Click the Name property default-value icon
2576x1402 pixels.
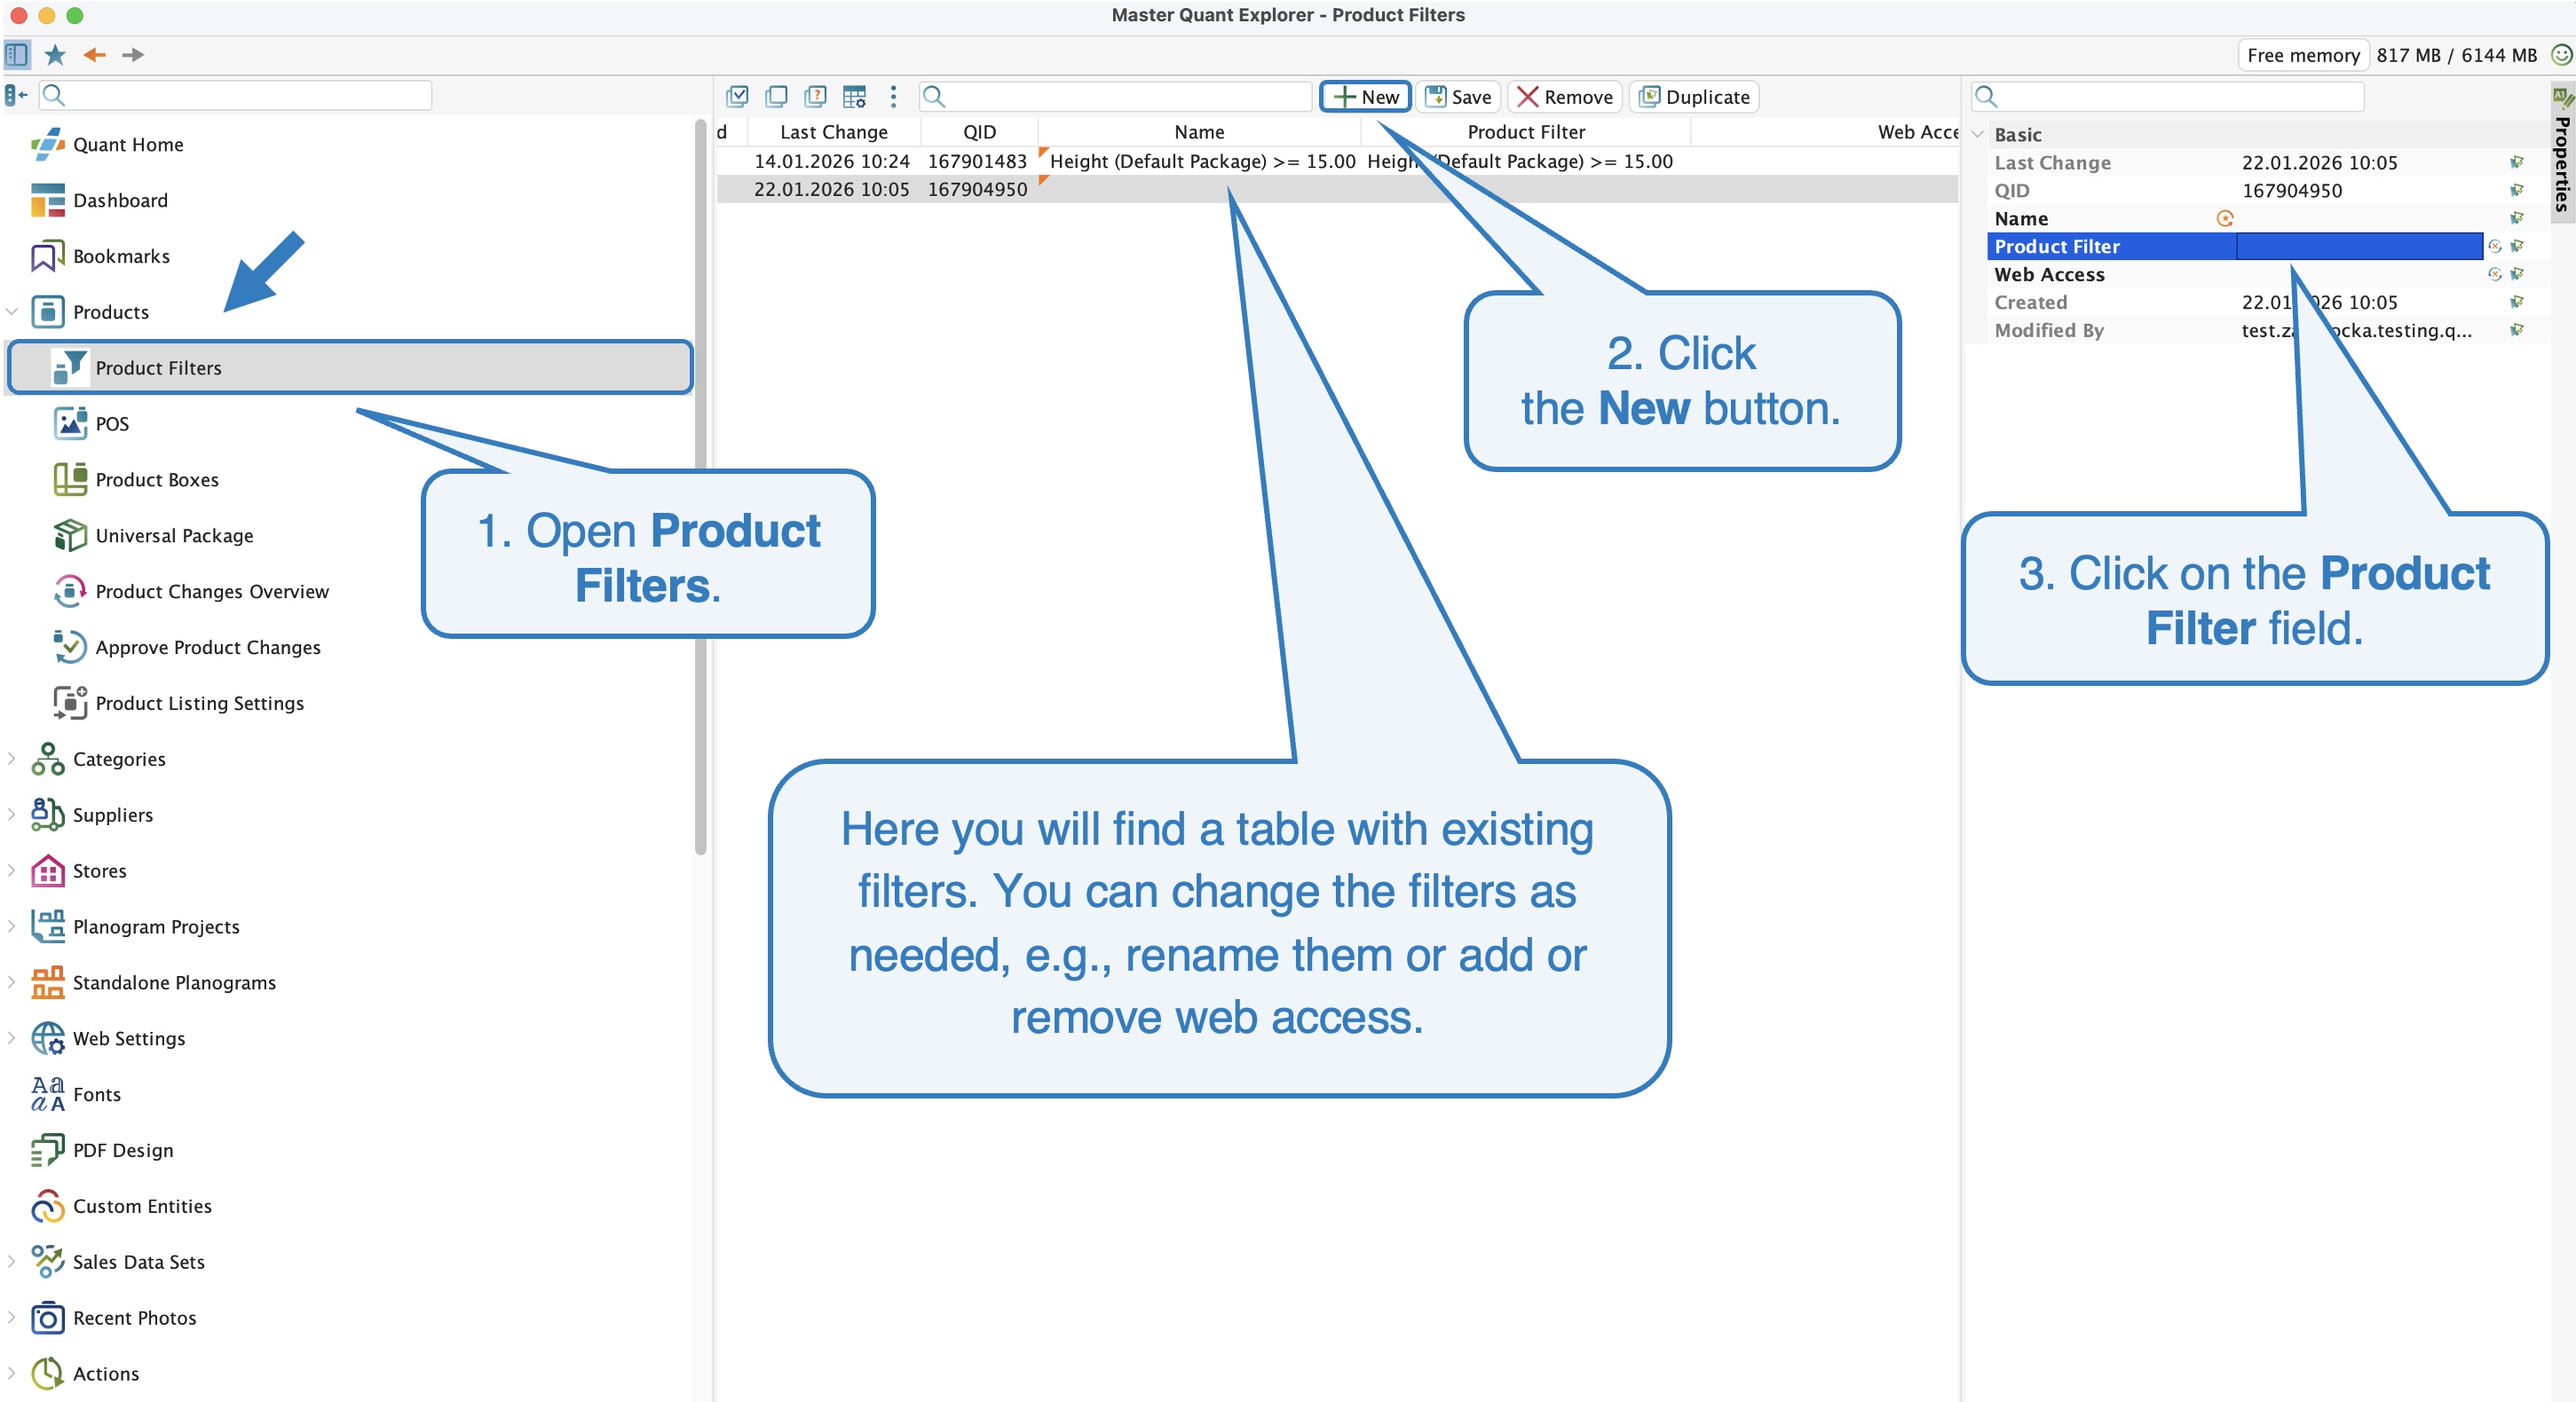point(2225,218)
